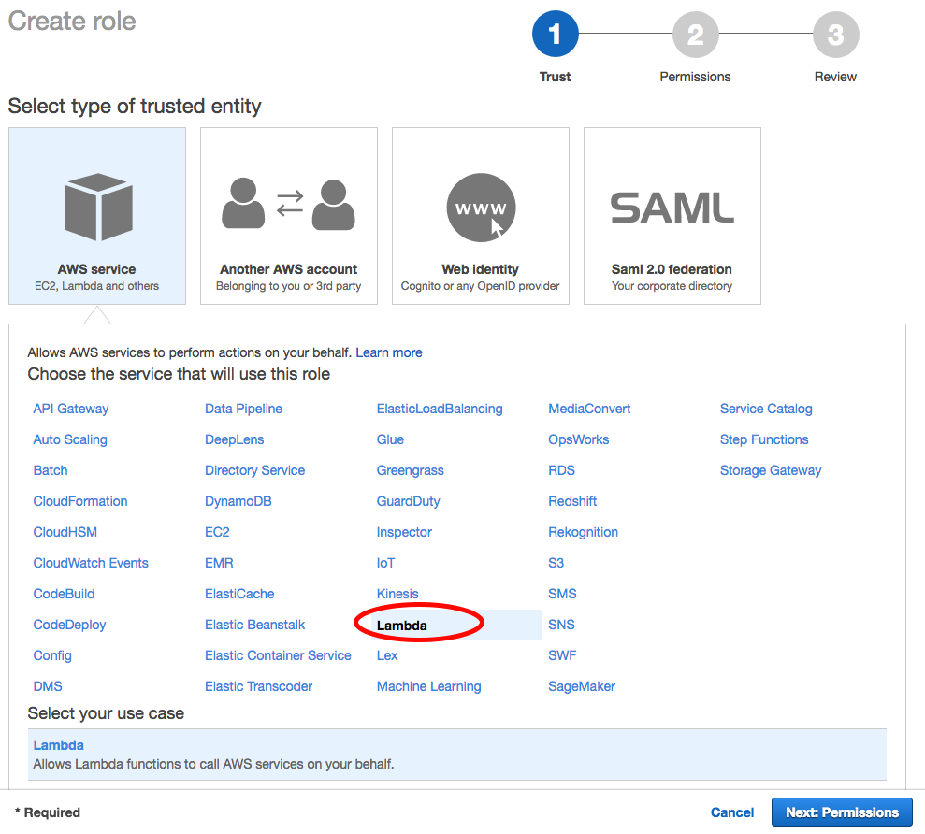925x834 pixels.
Task: Select the Lambda use case row
Action: tap(456, 755)
